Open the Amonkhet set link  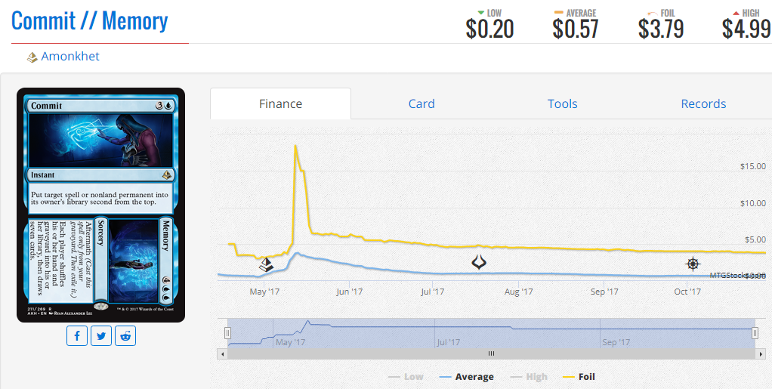click(70, 56)
